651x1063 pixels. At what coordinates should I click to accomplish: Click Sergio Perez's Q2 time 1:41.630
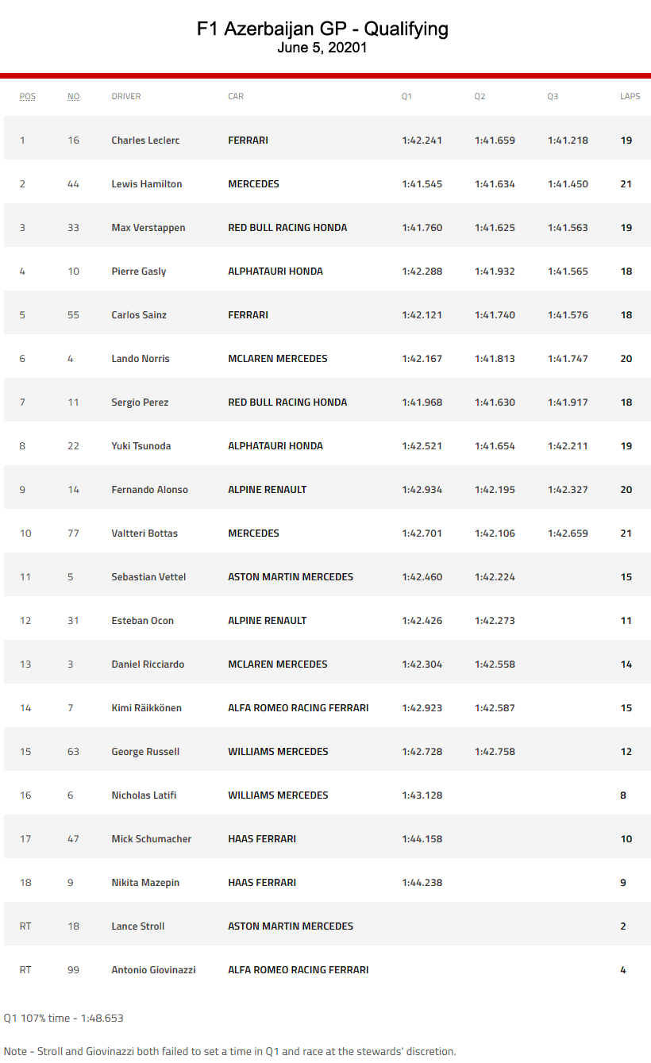(495, 402)
